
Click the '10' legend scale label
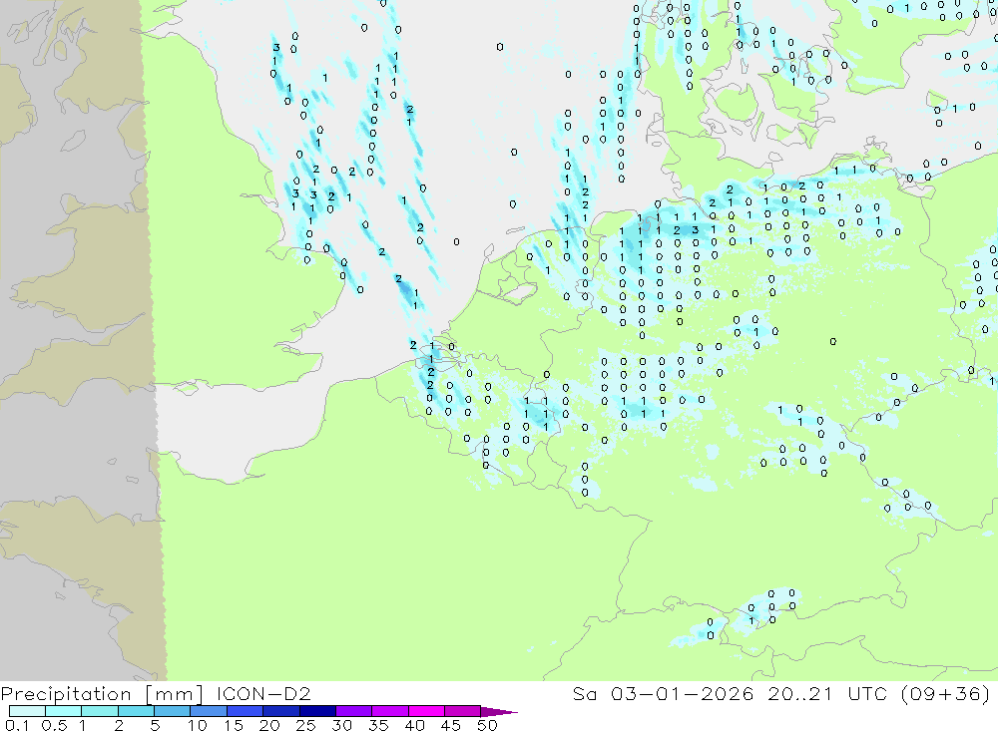coord(198,725)
